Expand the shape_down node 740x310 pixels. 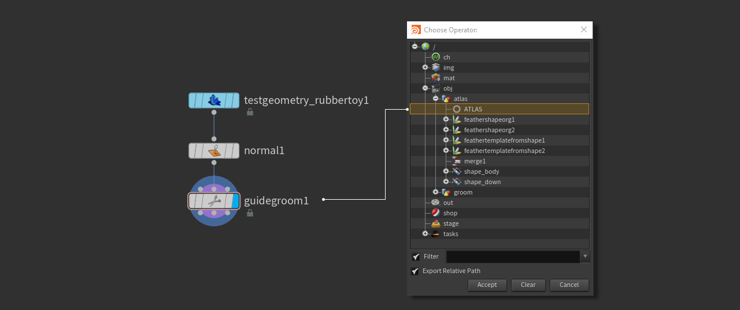(x=446, y=182)
